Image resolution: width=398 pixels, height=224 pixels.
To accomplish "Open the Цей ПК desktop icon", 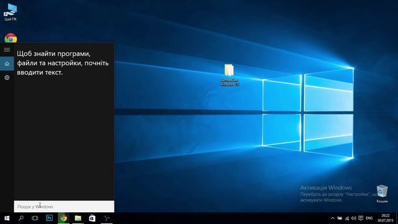I will [x=11, y=12].
